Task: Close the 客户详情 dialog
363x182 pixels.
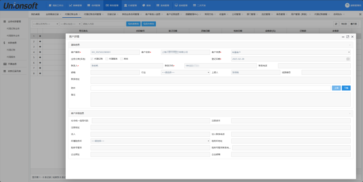Action: tap(352, 37)
